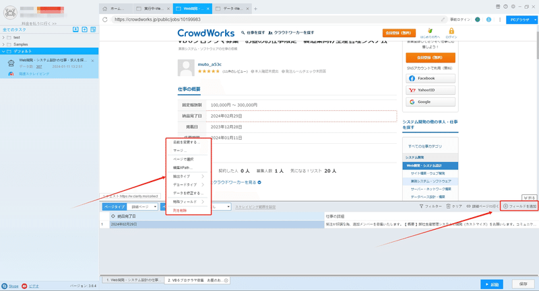The height and width of the screenshot is (291, 539).
Task: Click the Yahoo!ID login button
Action: click(x=431, y=90)
